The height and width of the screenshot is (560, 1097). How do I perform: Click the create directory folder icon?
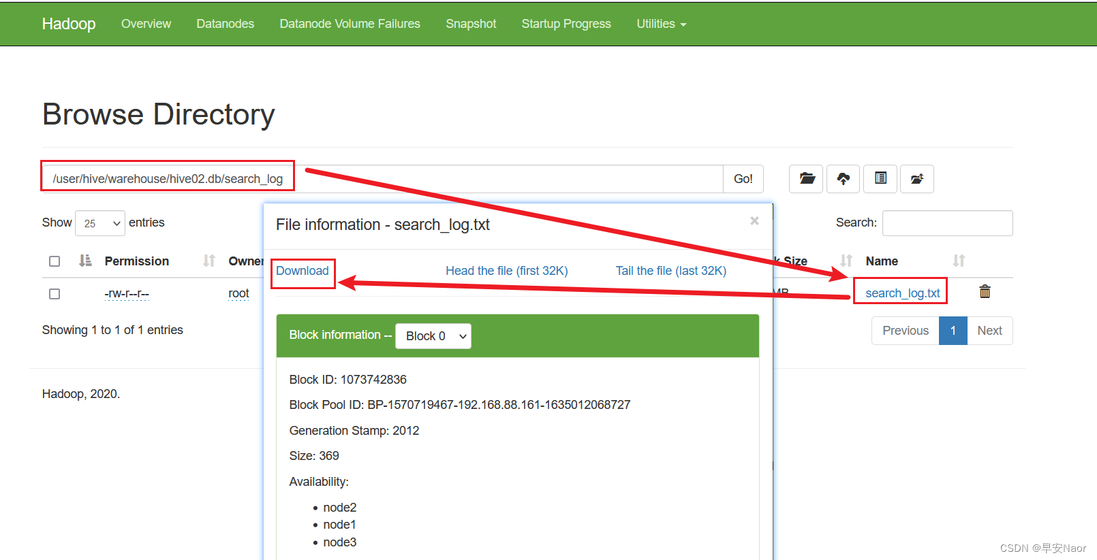[806, 179]
